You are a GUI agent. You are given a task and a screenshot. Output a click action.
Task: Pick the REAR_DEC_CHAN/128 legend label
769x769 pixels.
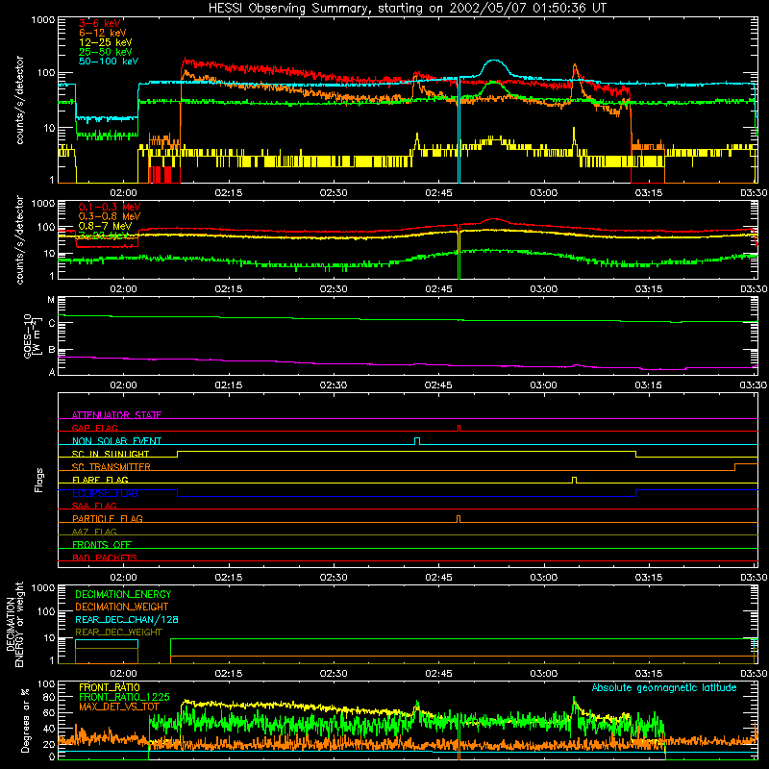pyautogui.click(x=127, y=620)
